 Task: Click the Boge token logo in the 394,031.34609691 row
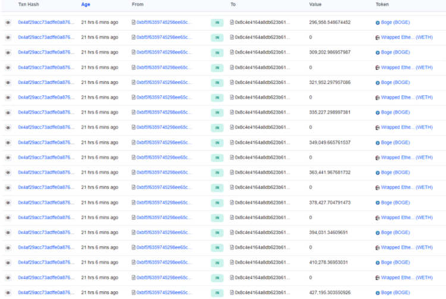[x=378, y=233]
